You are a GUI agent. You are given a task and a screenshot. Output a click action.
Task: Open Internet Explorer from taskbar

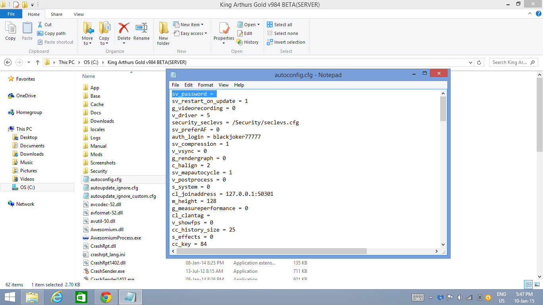coord(57,297)
